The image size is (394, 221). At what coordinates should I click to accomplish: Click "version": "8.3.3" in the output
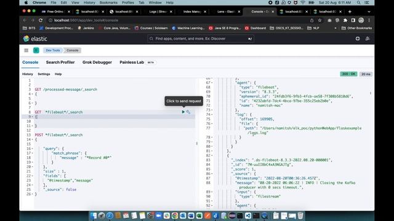tap(259, 91)
